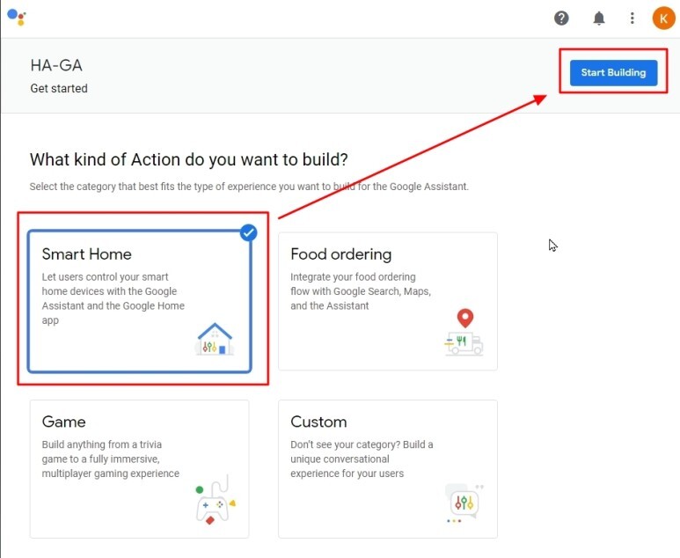
Task: Click the Start Building button
Action: tap(613, 72)
